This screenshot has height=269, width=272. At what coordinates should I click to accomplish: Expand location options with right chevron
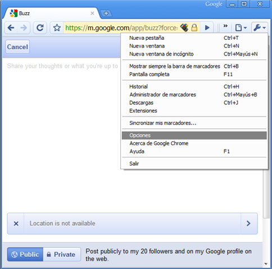tap(248, 224)
